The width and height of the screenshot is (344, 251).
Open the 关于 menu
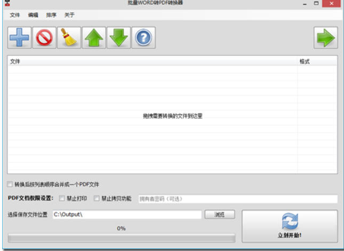[x=69, y=15]
